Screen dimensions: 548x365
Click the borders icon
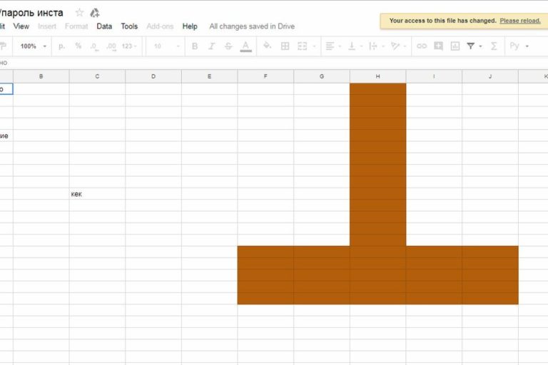click(x=285, y=46)
